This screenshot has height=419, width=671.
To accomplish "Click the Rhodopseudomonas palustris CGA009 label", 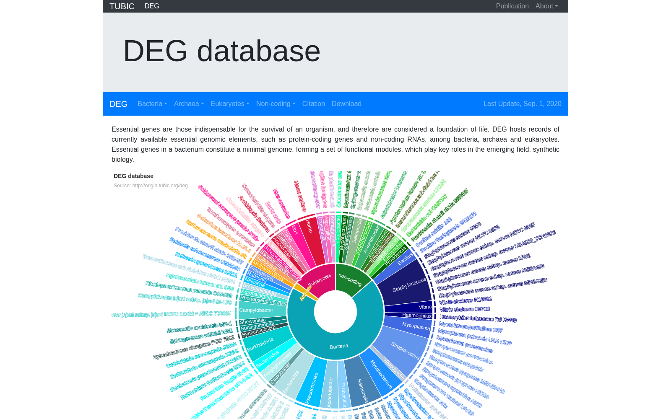I will 189,290.
